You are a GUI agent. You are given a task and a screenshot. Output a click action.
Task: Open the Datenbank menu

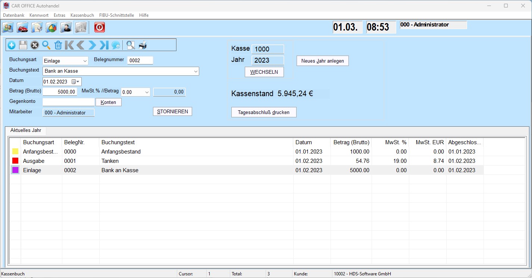14,15
